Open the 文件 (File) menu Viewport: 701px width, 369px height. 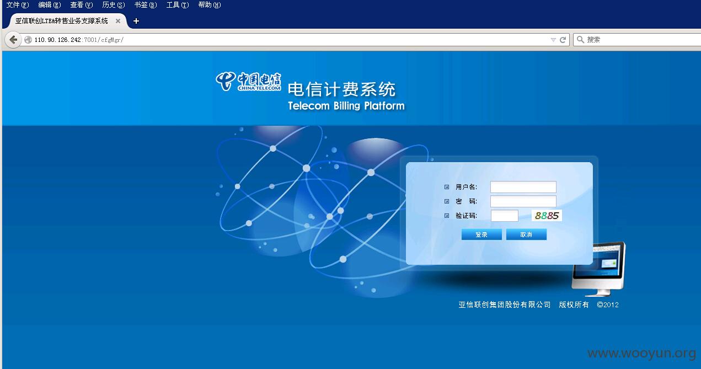tap(17, 5)
